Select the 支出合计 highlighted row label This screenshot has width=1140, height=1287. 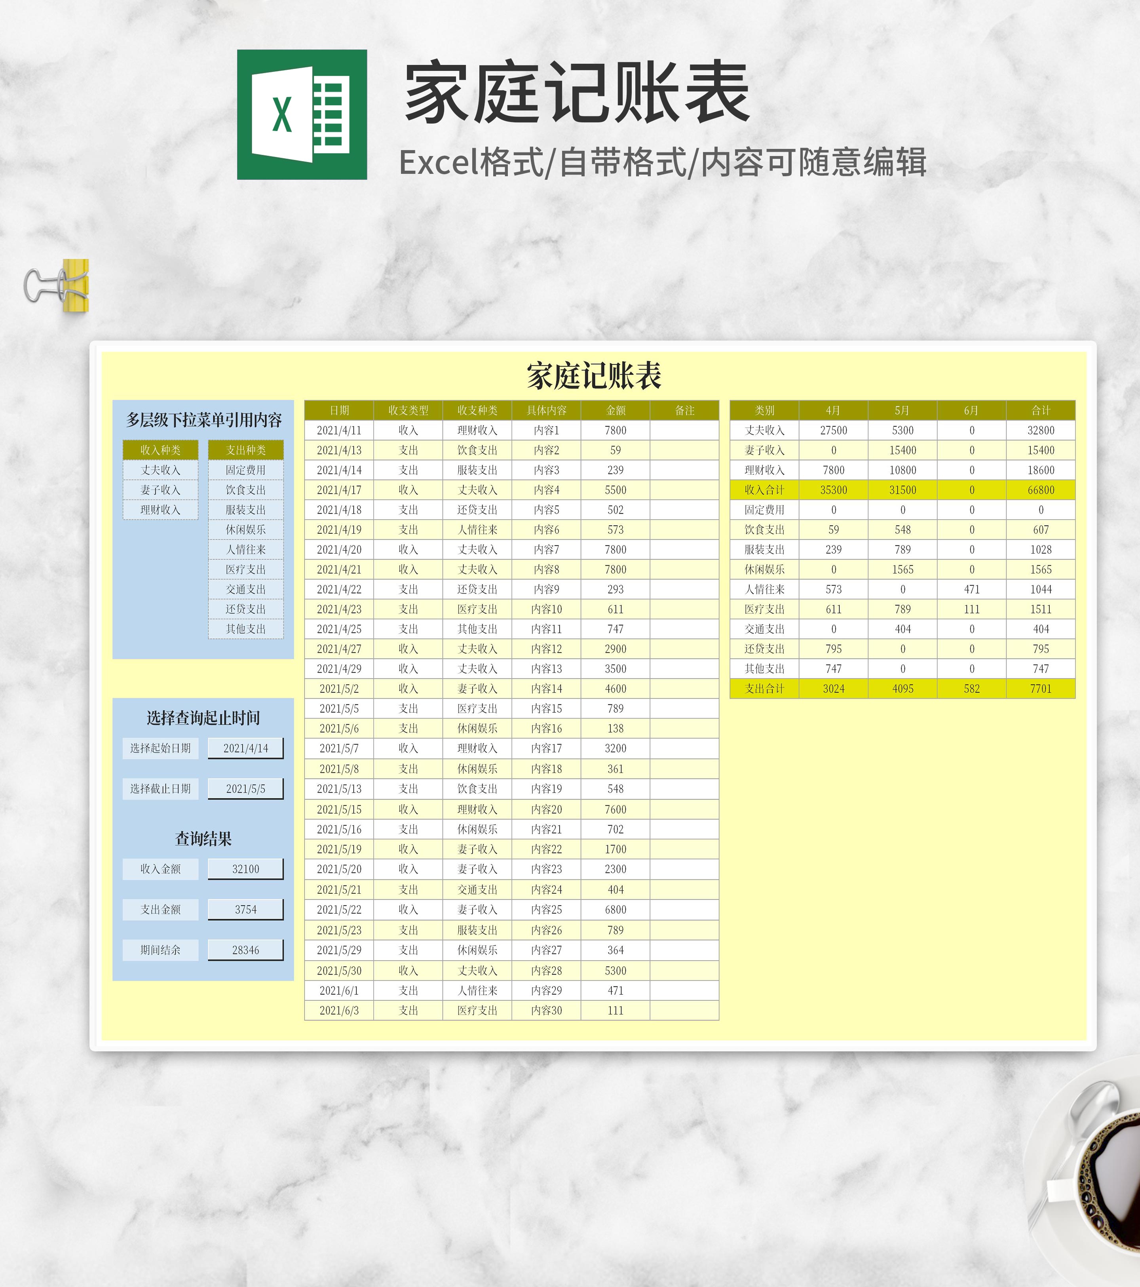[x=764, y=689]
